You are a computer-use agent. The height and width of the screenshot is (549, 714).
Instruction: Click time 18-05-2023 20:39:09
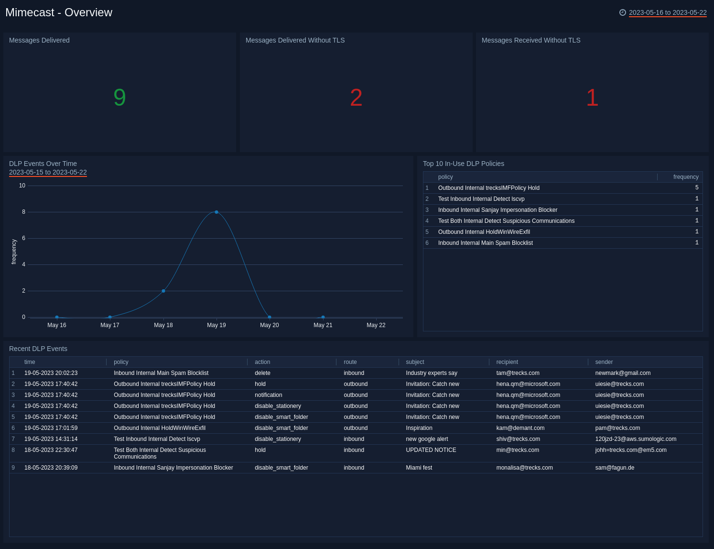point(51,468)
